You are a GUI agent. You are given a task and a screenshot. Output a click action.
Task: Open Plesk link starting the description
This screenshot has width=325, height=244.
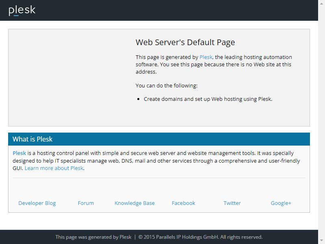[19, 153]
